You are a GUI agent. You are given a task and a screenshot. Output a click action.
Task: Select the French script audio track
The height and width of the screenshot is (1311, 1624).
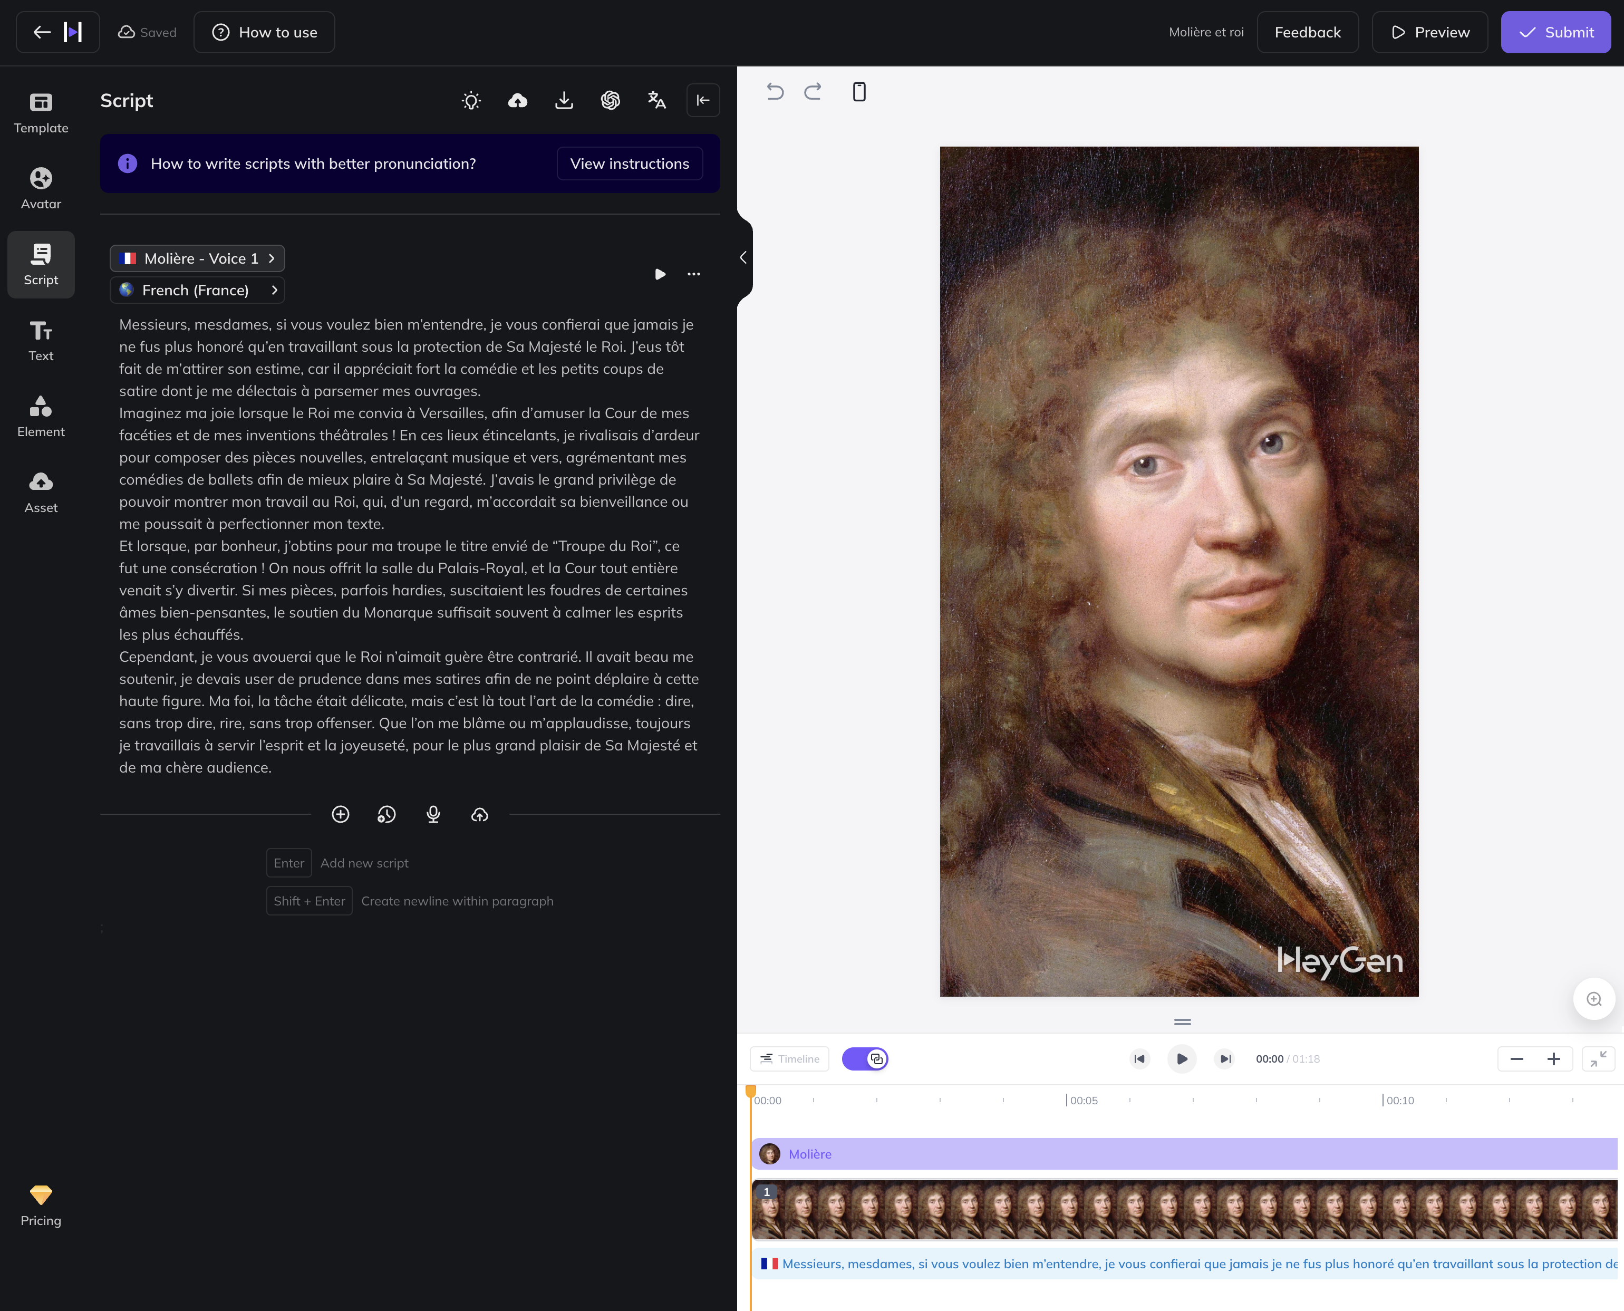1185,1264
